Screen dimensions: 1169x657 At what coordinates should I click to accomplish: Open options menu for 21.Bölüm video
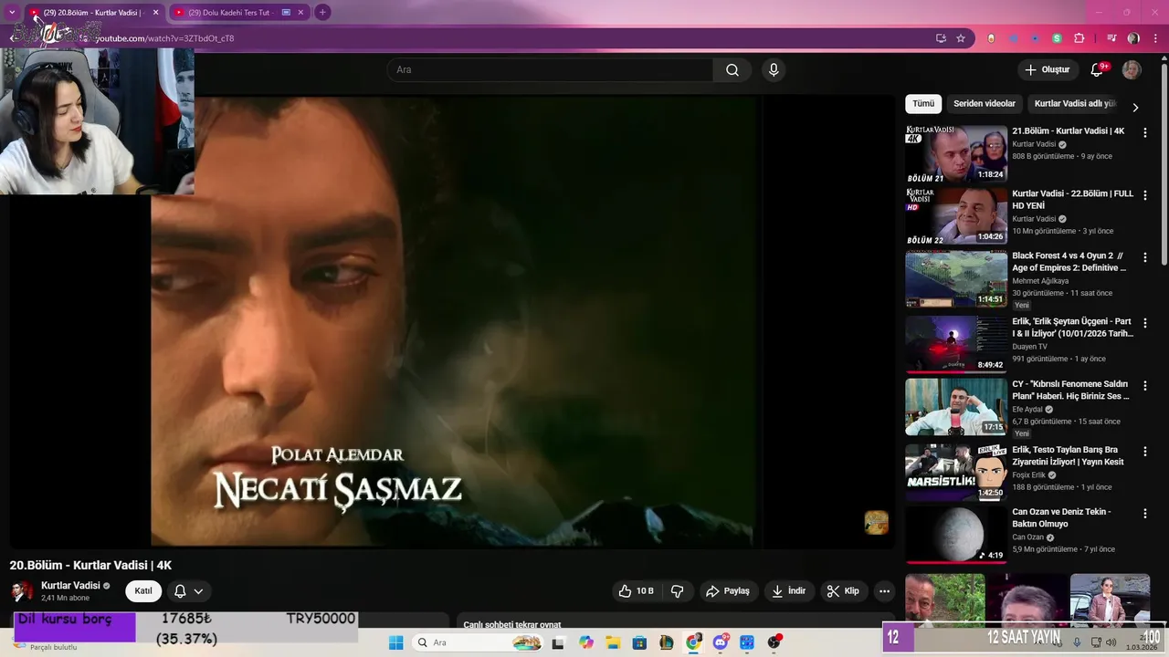click(1145, 132)
